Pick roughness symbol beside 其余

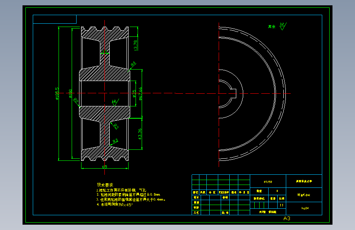(x=283, y=26)
